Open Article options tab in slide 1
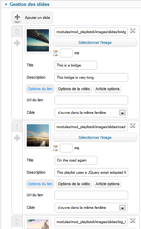 point(107,184)
